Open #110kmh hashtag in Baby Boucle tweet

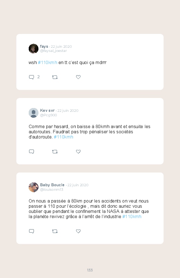[132, 216]
